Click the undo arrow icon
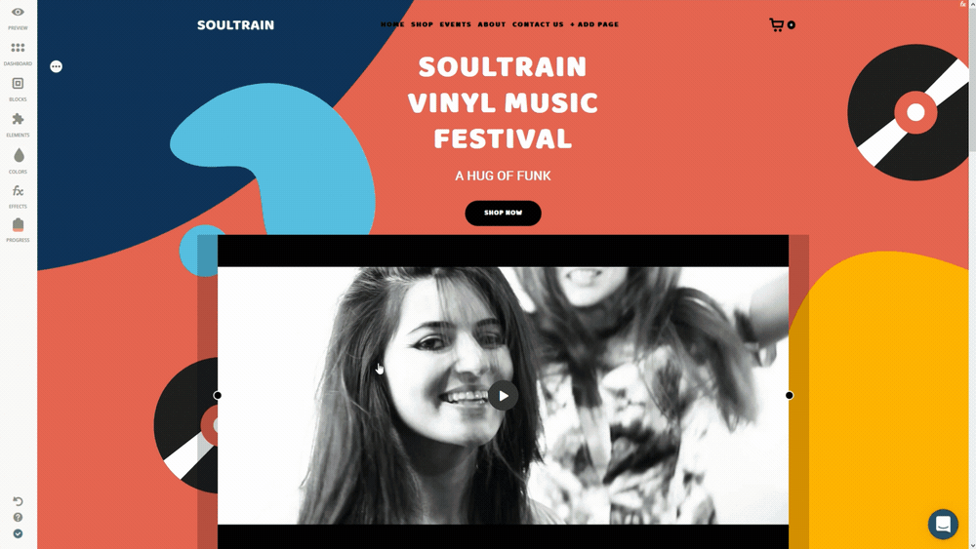Viewport: 976px width, 549px height. click(18, 501)
